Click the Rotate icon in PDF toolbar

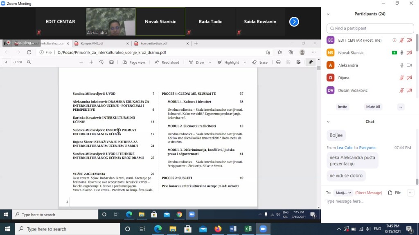click(101, 62)
